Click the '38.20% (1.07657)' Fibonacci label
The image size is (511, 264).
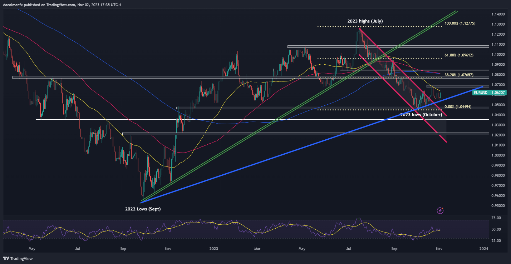[460, 75]
